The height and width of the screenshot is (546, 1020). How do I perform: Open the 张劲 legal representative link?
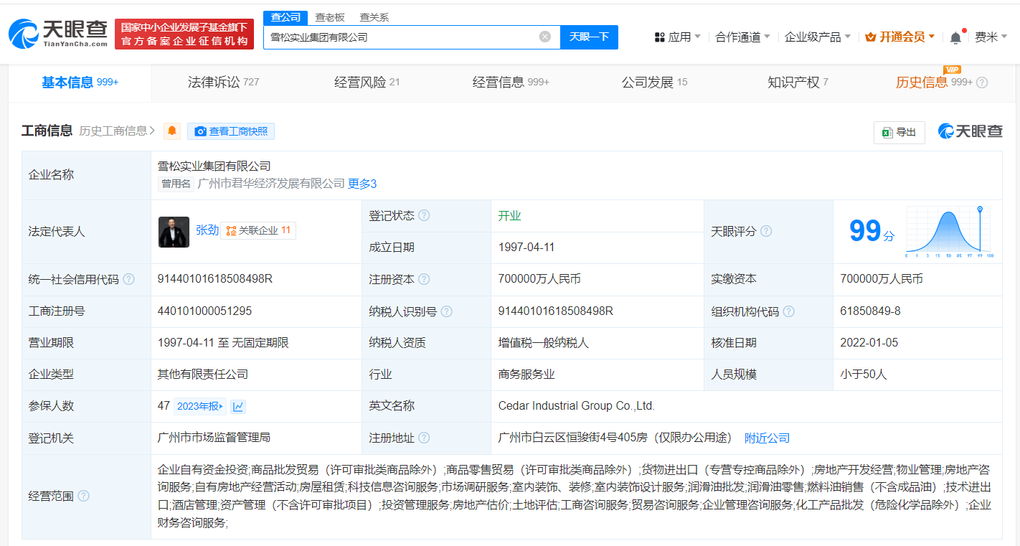pyautogui.click(x=207, y=230)
